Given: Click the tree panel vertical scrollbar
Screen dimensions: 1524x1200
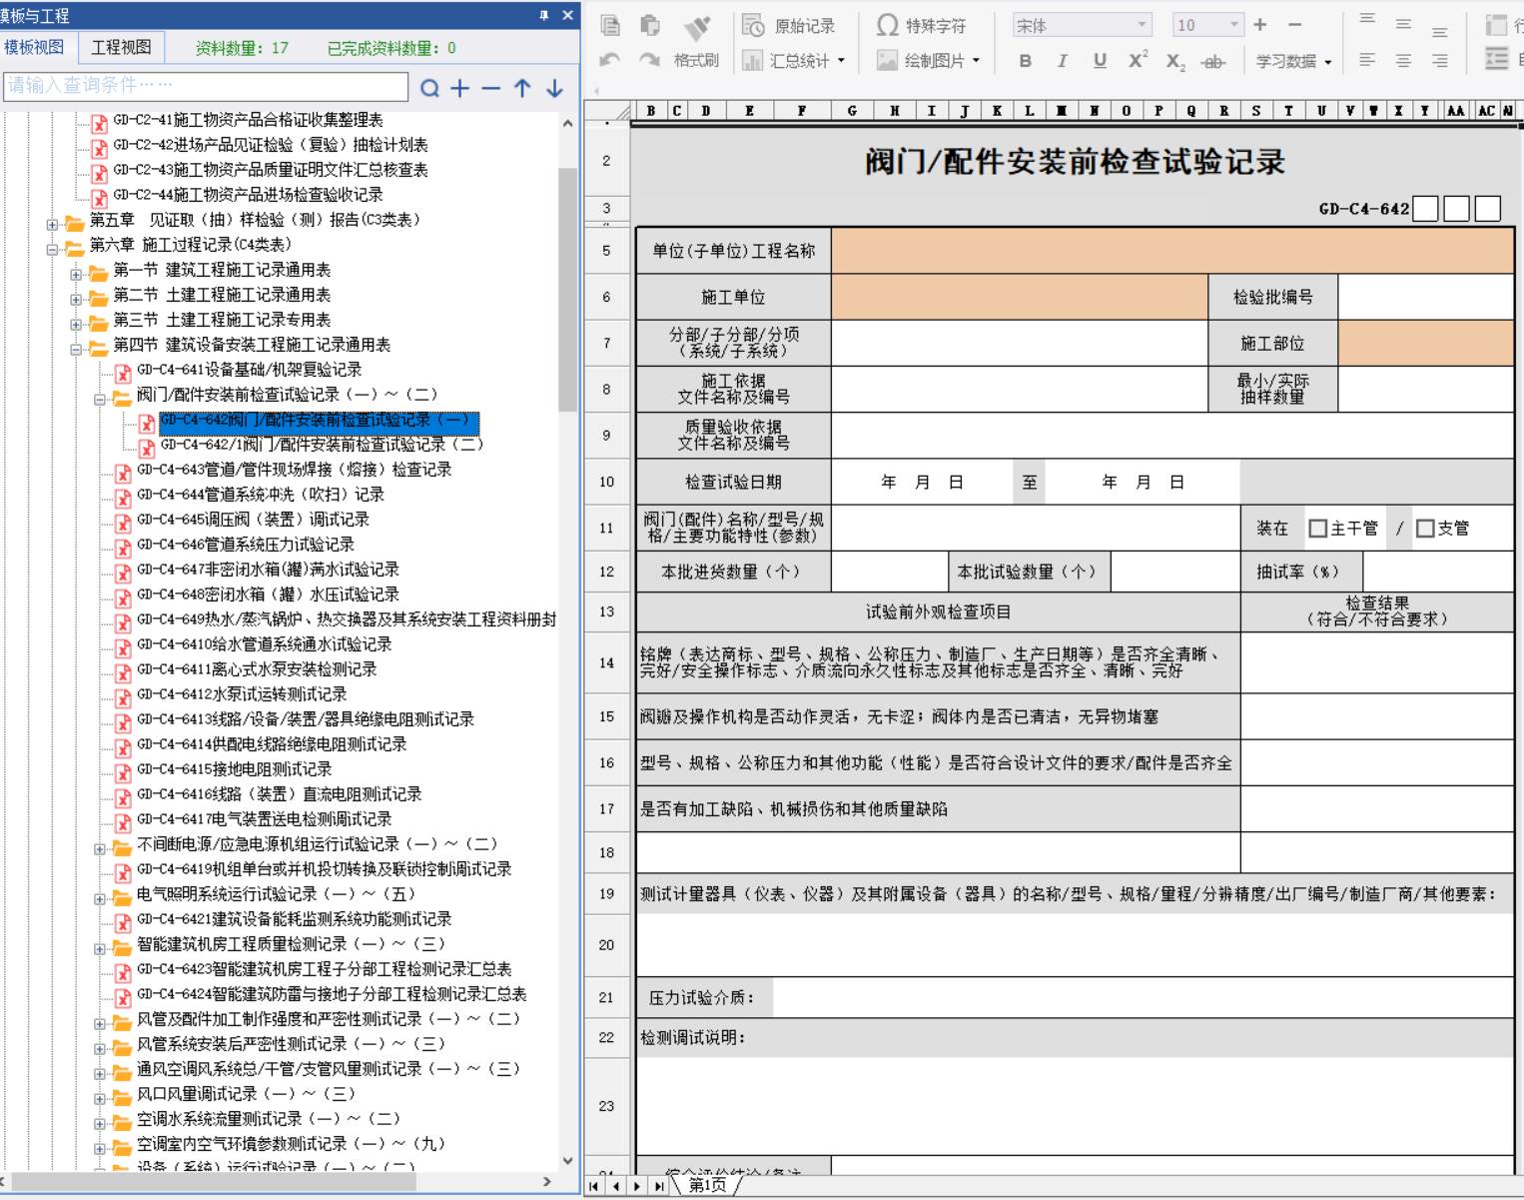Looking at the screenshot, I should [x=568, y=290].
